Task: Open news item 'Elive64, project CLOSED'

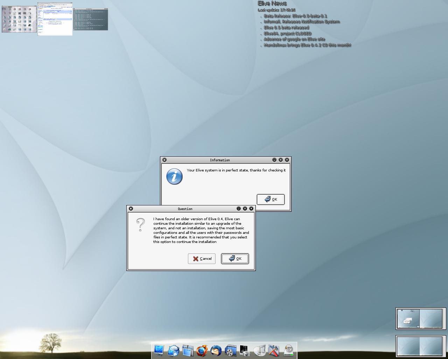Action: click(287, 33)
